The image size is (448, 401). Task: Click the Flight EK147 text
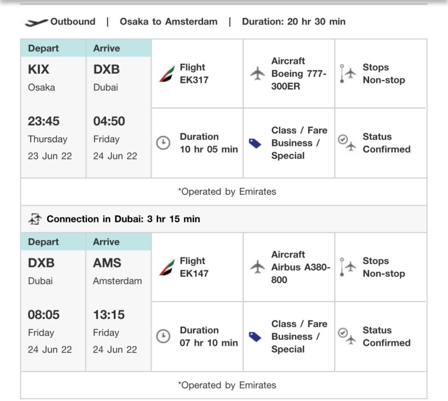point(194,267)
